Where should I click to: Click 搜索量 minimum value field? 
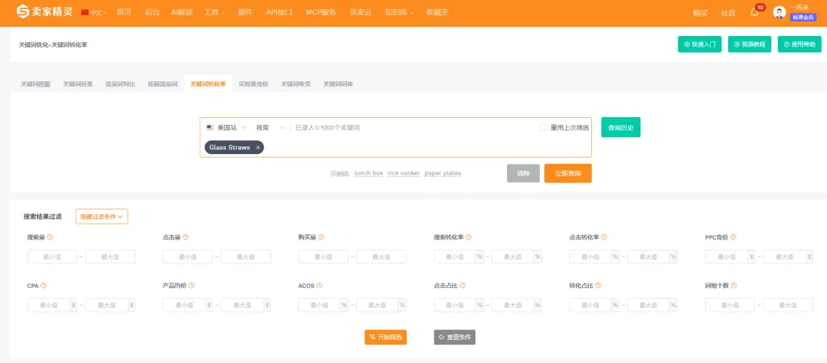(x=52, y=257)
